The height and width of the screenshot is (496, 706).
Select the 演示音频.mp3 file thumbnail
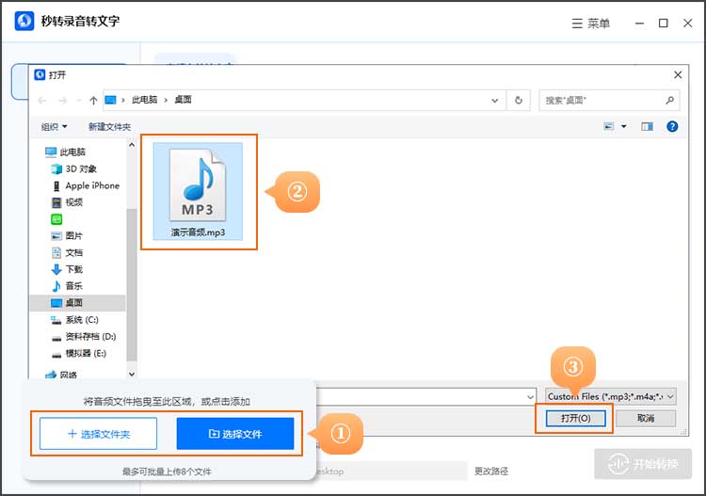click(198, 187)
